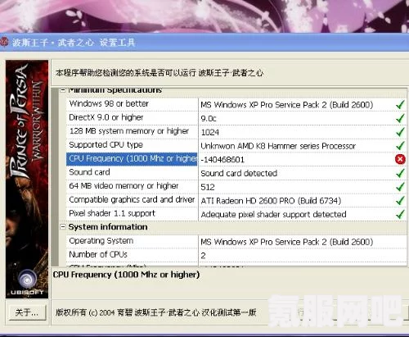The height and width of the screenshot is (337, 409).
Task: Click the window title 波斯王子 设置工具
Action: pyautogui.click(x=74, y=43)
